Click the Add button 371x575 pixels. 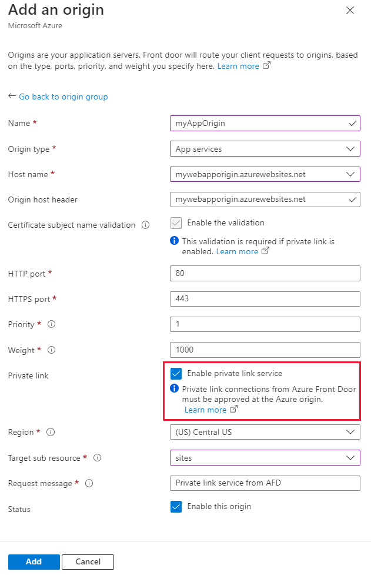(34, 561)
